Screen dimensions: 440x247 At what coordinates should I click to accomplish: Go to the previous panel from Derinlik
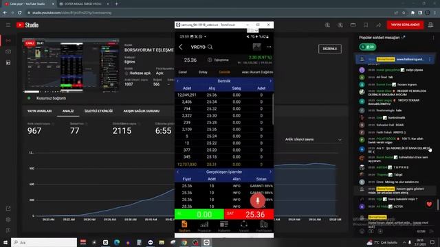pyautogui.click(x=177, y=81)
